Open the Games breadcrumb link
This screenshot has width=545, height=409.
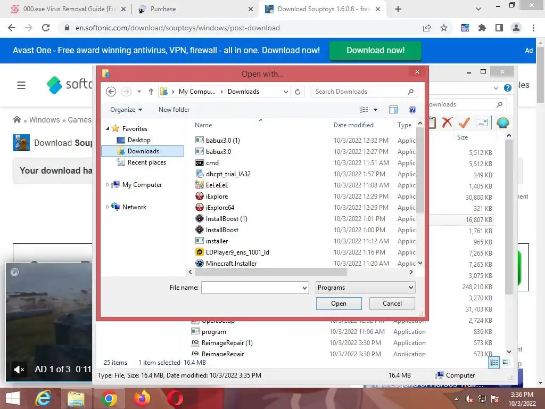(79, 120)
